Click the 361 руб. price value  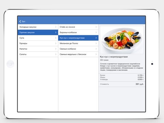pos(139,84)
